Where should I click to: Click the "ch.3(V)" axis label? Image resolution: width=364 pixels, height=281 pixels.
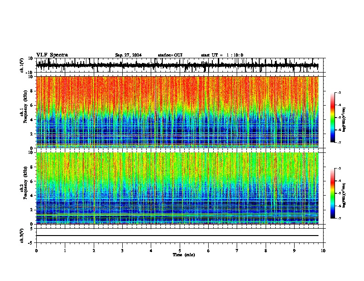pos(22,236)
